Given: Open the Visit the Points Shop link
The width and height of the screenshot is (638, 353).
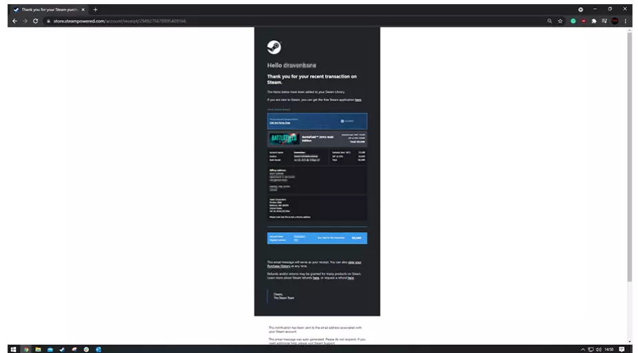Looking at the screenshot, I should click(x=280, y=122).
